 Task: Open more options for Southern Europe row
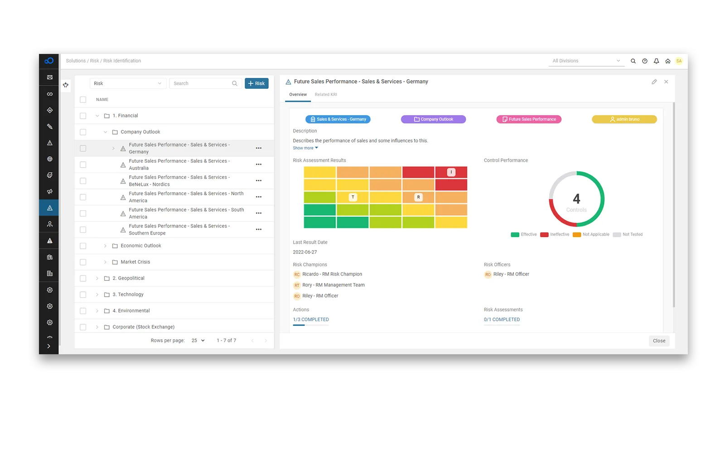(259, 230)
